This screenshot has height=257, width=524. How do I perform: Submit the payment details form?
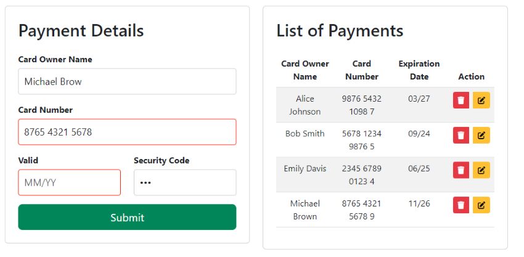(127, 217)
